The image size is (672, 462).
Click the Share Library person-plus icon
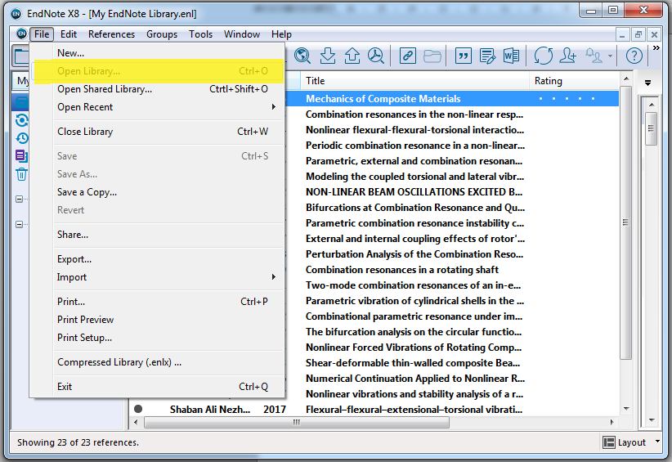point(568,56)
